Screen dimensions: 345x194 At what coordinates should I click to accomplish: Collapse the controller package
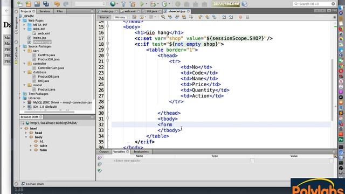click(x=24, y=64)
